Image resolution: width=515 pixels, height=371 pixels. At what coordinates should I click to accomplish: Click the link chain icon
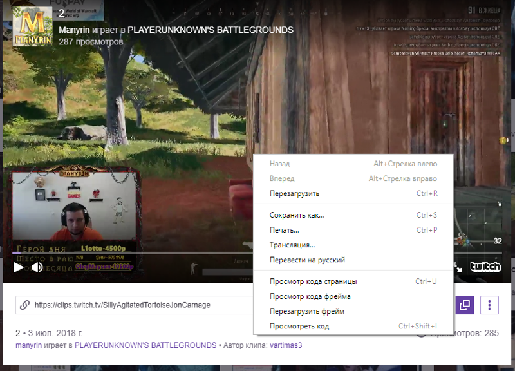point(24,305)
